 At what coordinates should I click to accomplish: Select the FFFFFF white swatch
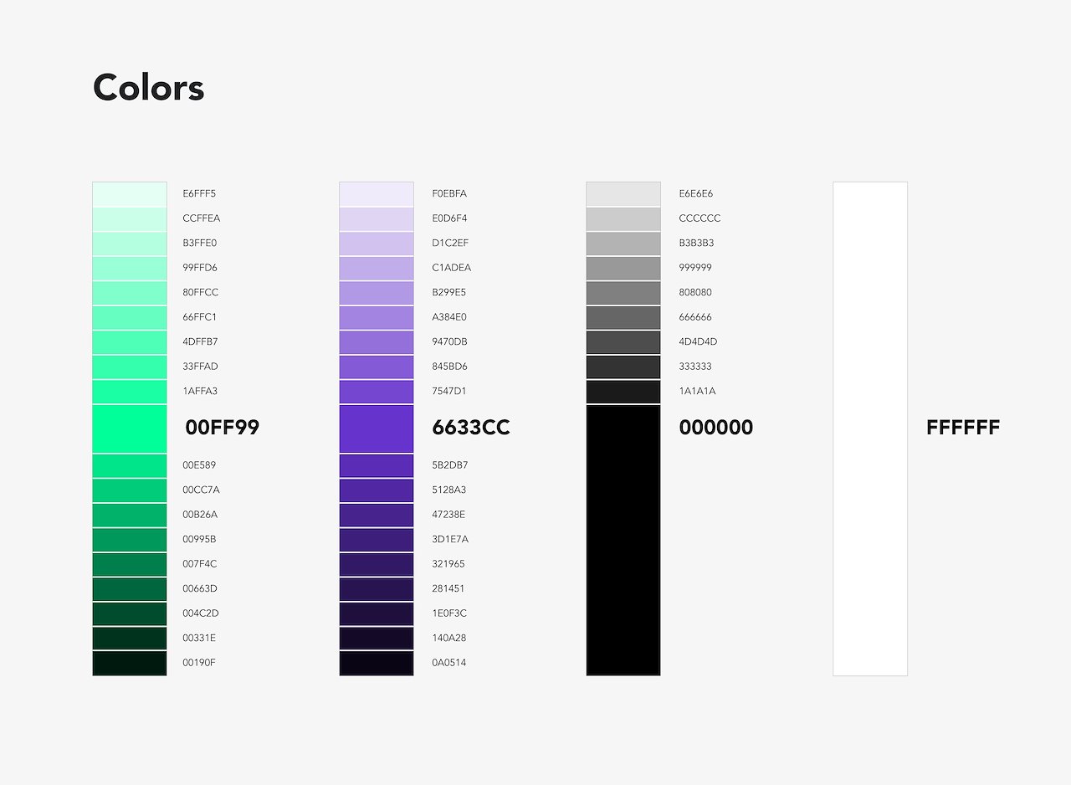coord(870,428)
